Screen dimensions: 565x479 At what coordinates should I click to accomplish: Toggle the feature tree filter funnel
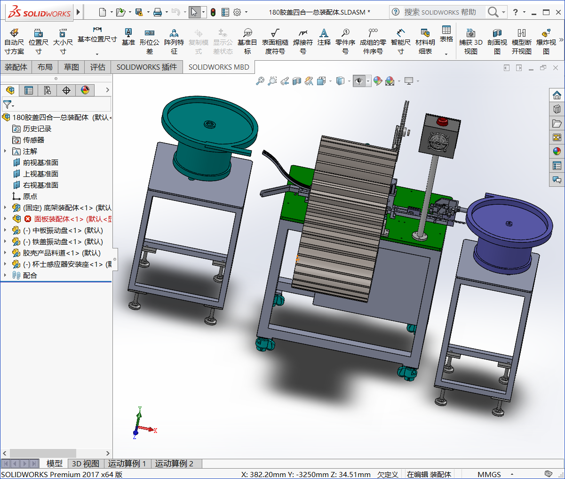pyautogui.click(x=8, y=104)
